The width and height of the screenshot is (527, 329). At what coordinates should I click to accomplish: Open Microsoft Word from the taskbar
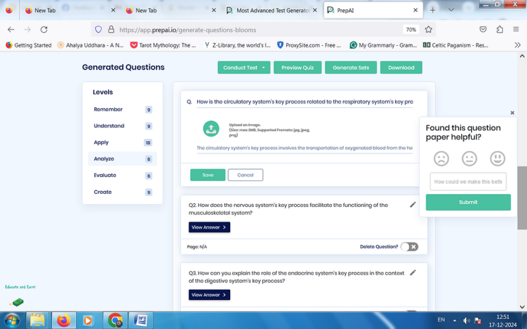pos(141,320)
